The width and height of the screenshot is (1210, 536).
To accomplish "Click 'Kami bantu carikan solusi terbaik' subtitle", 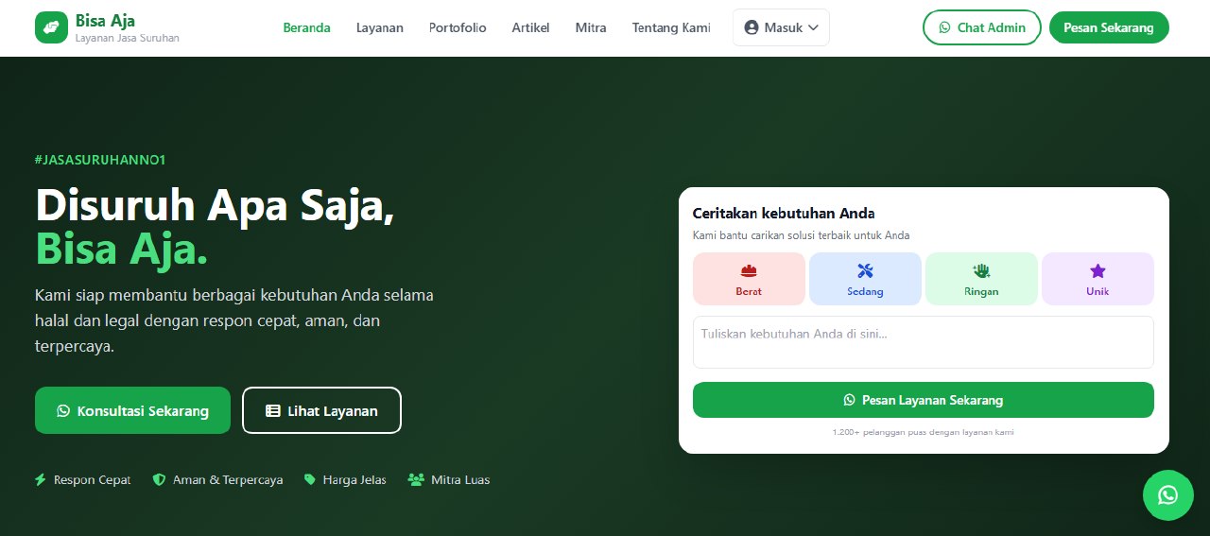I will 801,235.
